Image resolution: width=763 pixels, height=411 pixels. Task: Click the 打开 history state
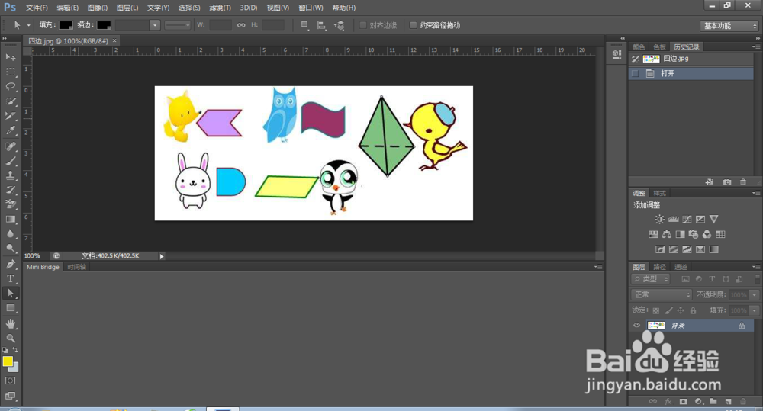pyautogui.click(x=691, y=73)
